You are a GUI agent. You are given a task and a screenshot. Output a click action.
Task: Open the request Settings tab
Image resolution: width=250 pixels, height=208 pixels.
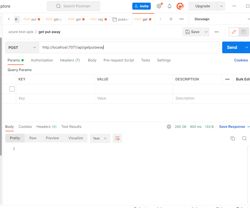tap(164, 60)
